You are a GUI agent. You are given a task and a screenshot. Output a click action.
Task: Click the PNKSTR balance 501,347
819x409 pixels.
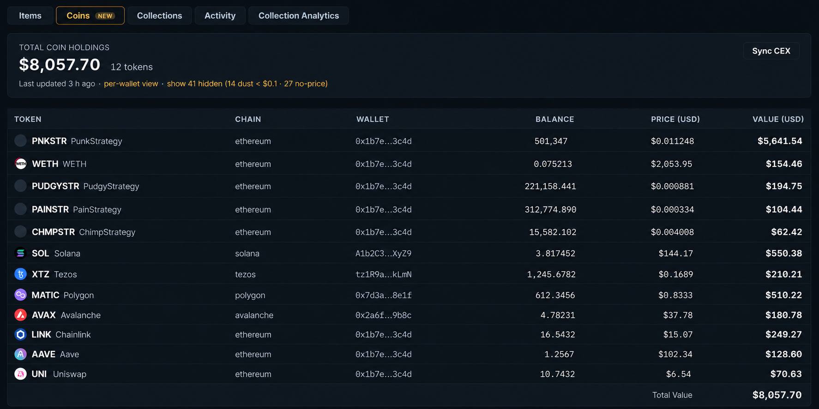point(551,141)
